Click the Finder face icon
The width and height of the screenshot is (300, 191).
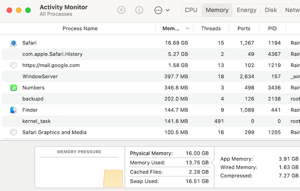[14, 110]
